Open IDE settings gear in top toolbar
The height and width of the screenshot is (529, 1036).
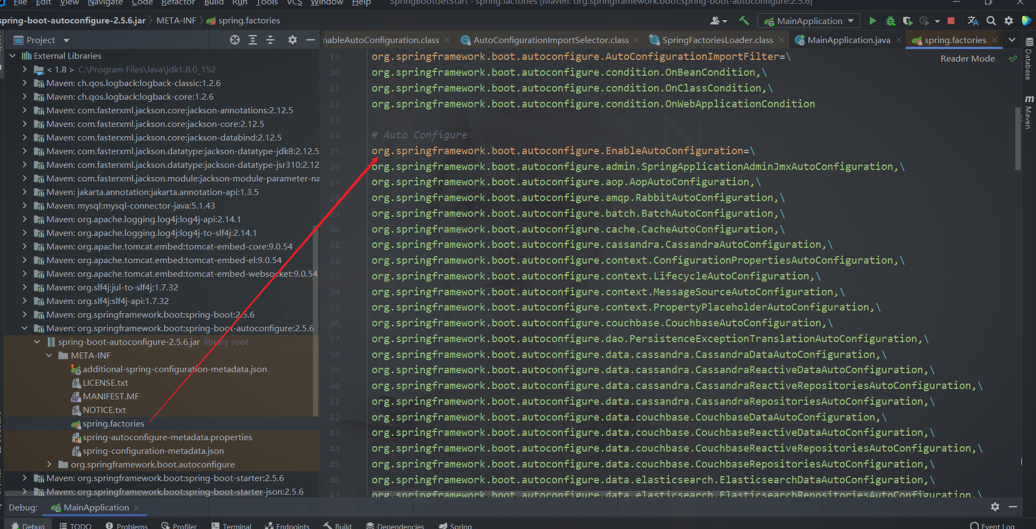coord(1009,21)
